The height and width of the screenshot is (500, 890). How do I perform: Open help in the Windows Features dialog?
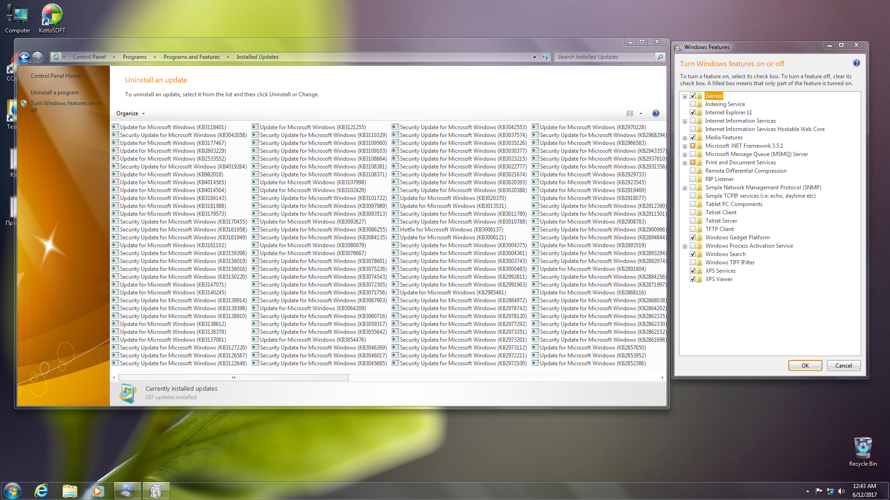click(856, 63)
